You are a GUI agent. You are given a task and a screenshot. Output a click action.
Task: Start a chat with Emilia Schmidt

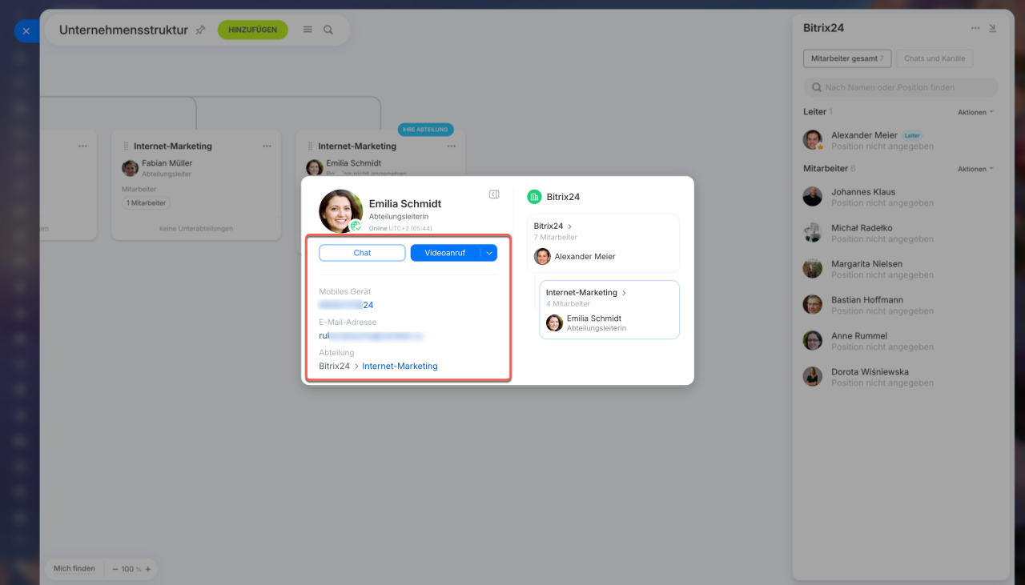coord(362,253)
